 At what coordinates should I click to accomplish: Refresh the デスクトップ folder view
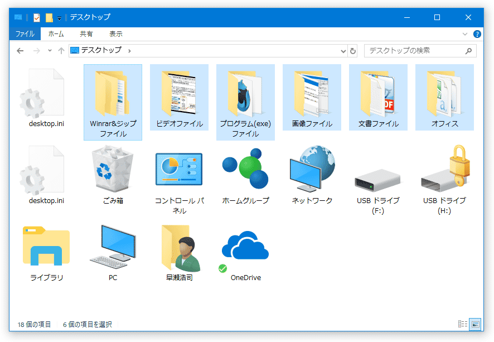click(x=353, y=51)
